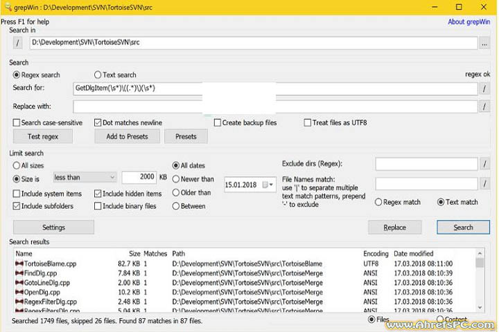The image size is (499, 332).
Task: Click the results scrollbar down arrow
Action: coord(480,307)
